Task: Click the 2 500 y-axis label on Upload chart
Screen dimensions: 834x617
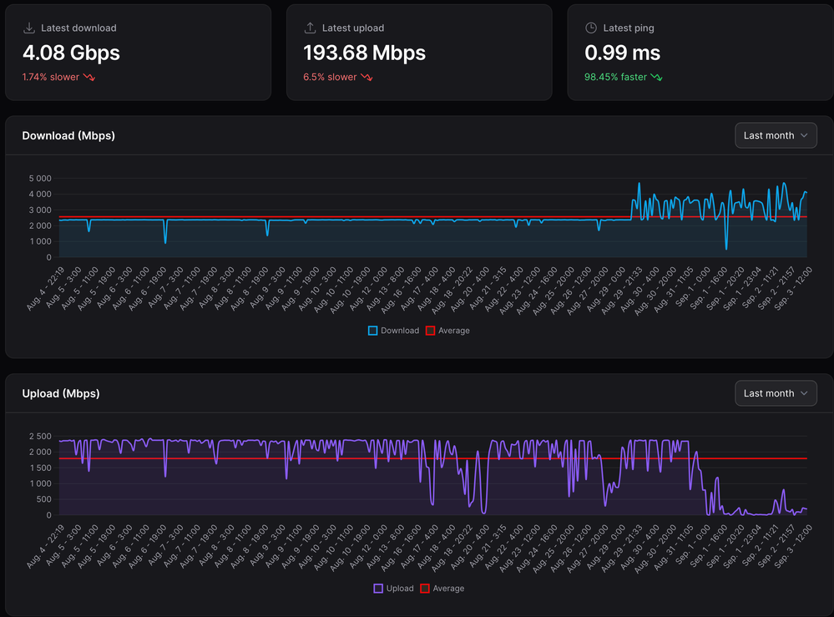Action: [39, 437]
